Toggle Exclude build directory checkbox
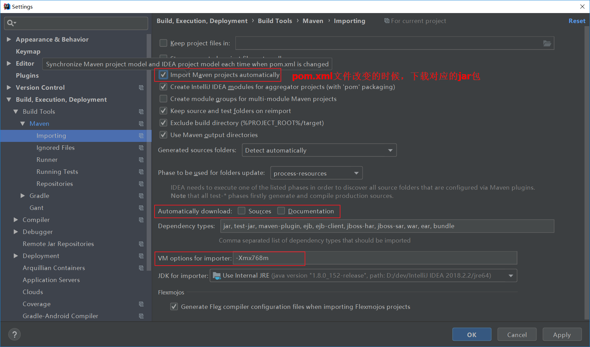The image size is (590, 347). pyautogui.click(x=164, y=123)
